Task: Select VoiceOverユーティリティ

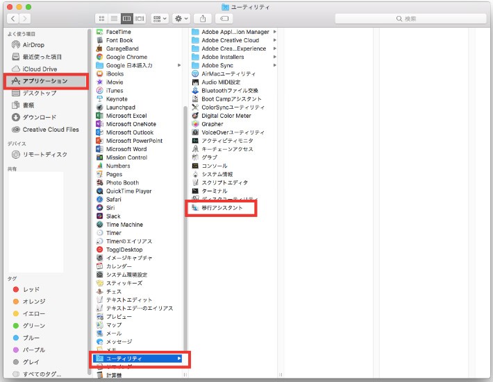Action: click(x=233, y=132)
